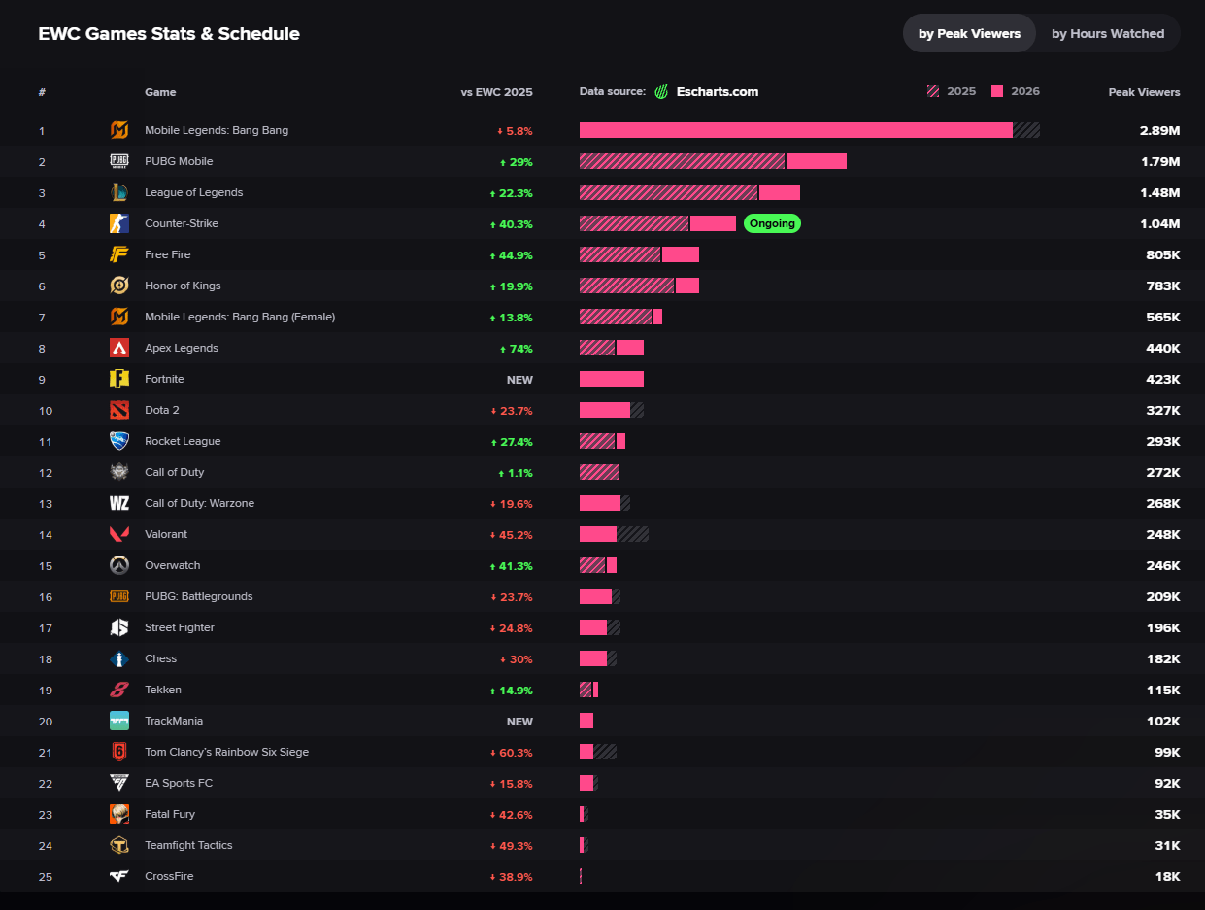Click the League of Legends game icon
The width and height of the screenshot is (1205, 910).
click(119, 192)
